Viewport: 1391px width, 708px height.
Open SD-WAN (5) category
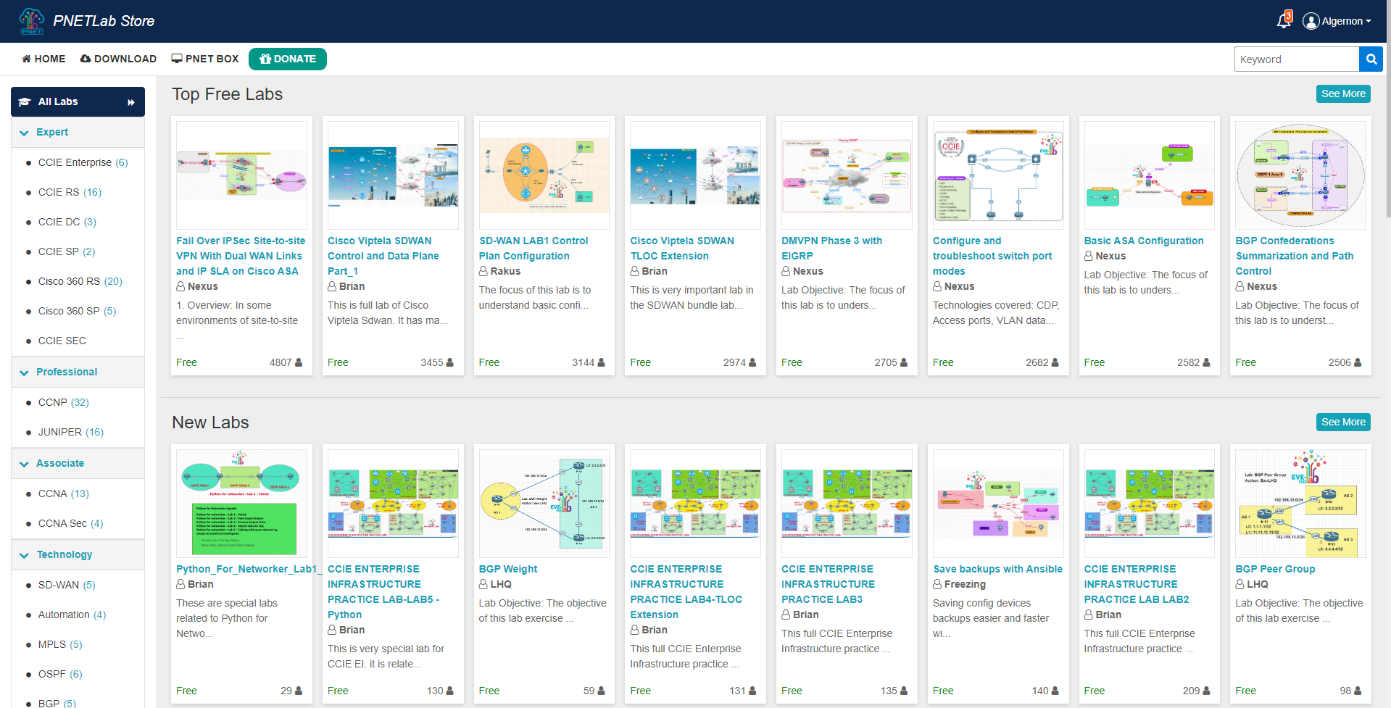67,585
